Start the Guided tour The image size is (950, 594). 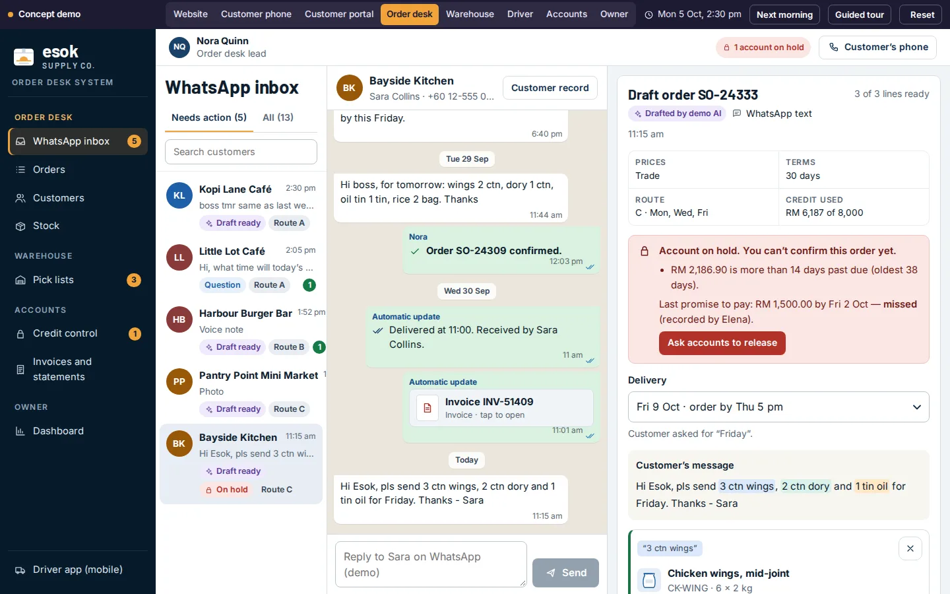pyautogui.click(x=860, y=15)
